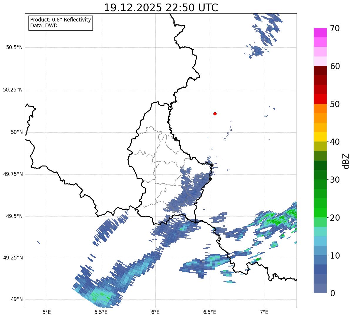
Task: Click the '5.5°E' longitude label
Action: click(x=101, y=312)
